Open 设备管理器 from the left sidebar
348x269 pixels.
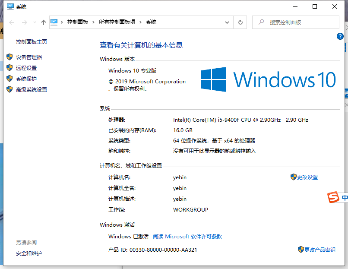pos(29,57)
